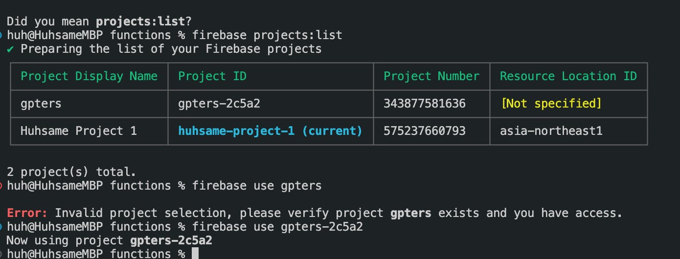The image size is (680, 259).
Task: Click the Project Number column header
Action: click(431, 76)
